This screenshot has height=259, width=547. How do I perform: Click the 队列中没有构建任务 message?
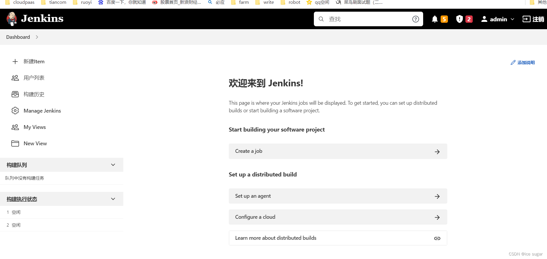pyautogui.click(x=25, y=178)
